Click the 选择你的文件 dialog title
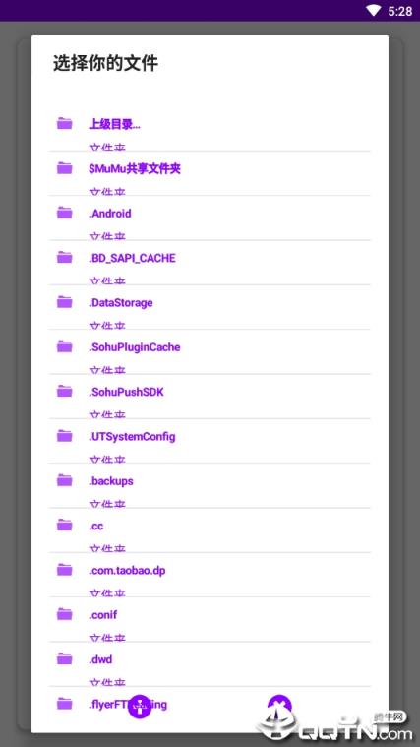420x747 pixels. click(105, 63)
